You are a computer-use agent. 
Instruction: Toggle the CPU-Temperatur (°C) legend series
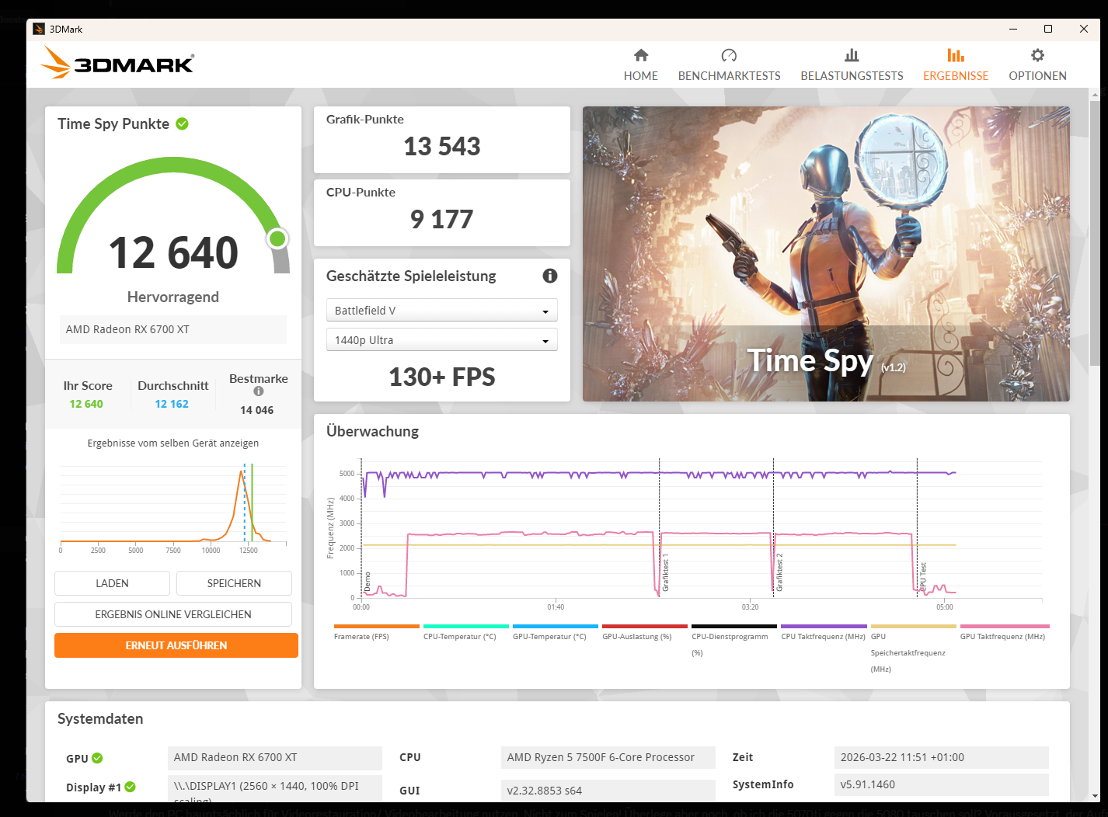pos(465,632)
